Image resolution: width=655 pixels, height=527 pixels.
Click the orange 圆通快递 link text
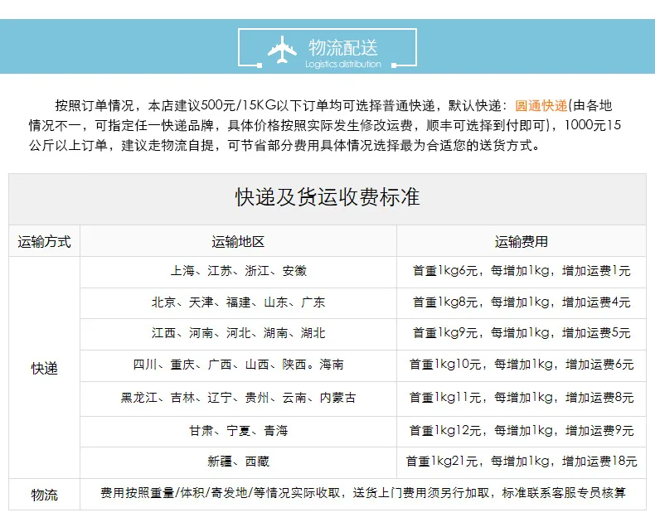(541, 106)
